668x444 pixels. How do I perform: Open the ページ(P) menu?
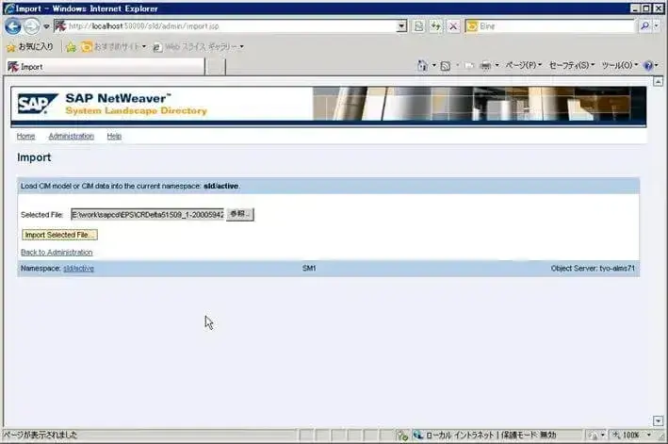click(x=523, y=65)
